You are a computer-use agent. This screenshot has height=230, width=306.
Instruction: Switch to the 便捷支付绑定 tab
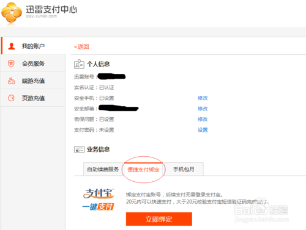(x=143, y=170)
